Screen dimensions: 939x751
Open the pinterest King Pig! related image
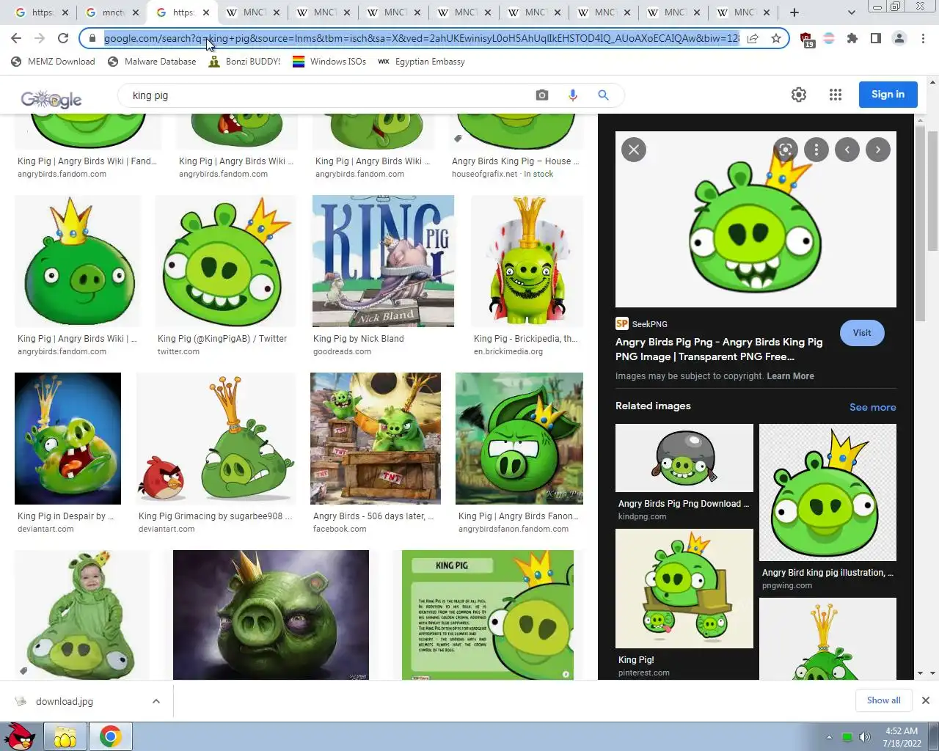(x=684, y=588)
